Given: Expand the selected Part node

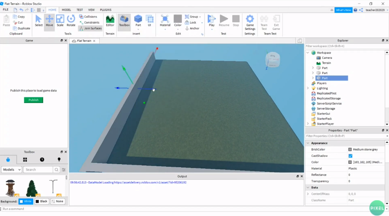Looking at the screenshot, I should (313, 78).
